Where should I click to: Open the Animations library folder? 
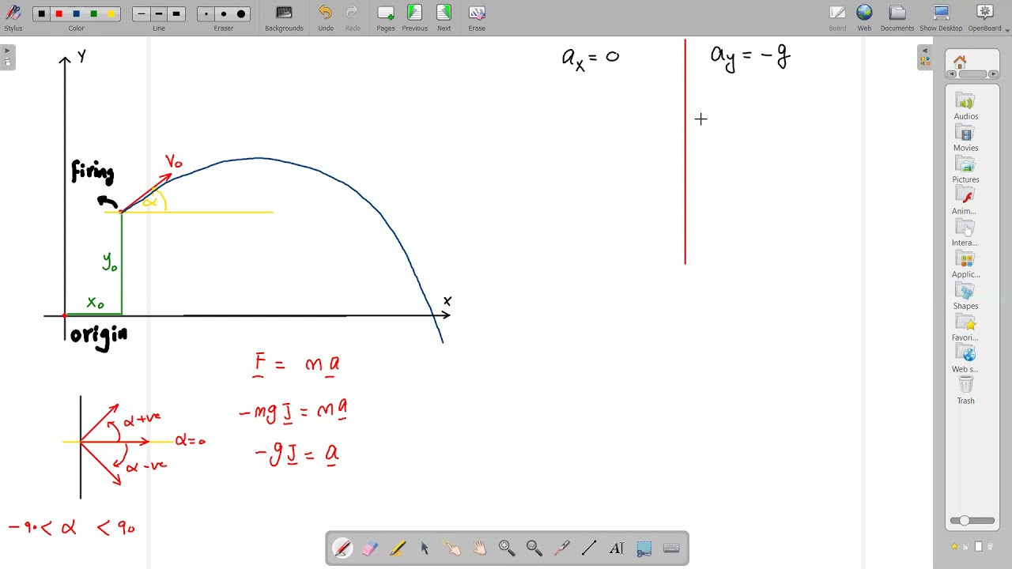[x=965, y=202]
